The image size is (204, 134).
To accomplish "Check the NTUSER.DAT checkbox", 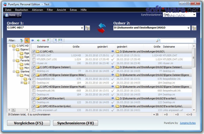I will pyautogui.click(x=34, y=55).
